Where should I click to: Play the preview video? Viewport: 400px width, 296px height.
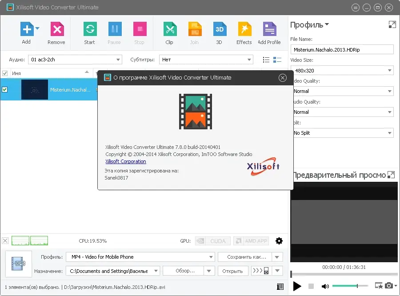coord(297,286)
